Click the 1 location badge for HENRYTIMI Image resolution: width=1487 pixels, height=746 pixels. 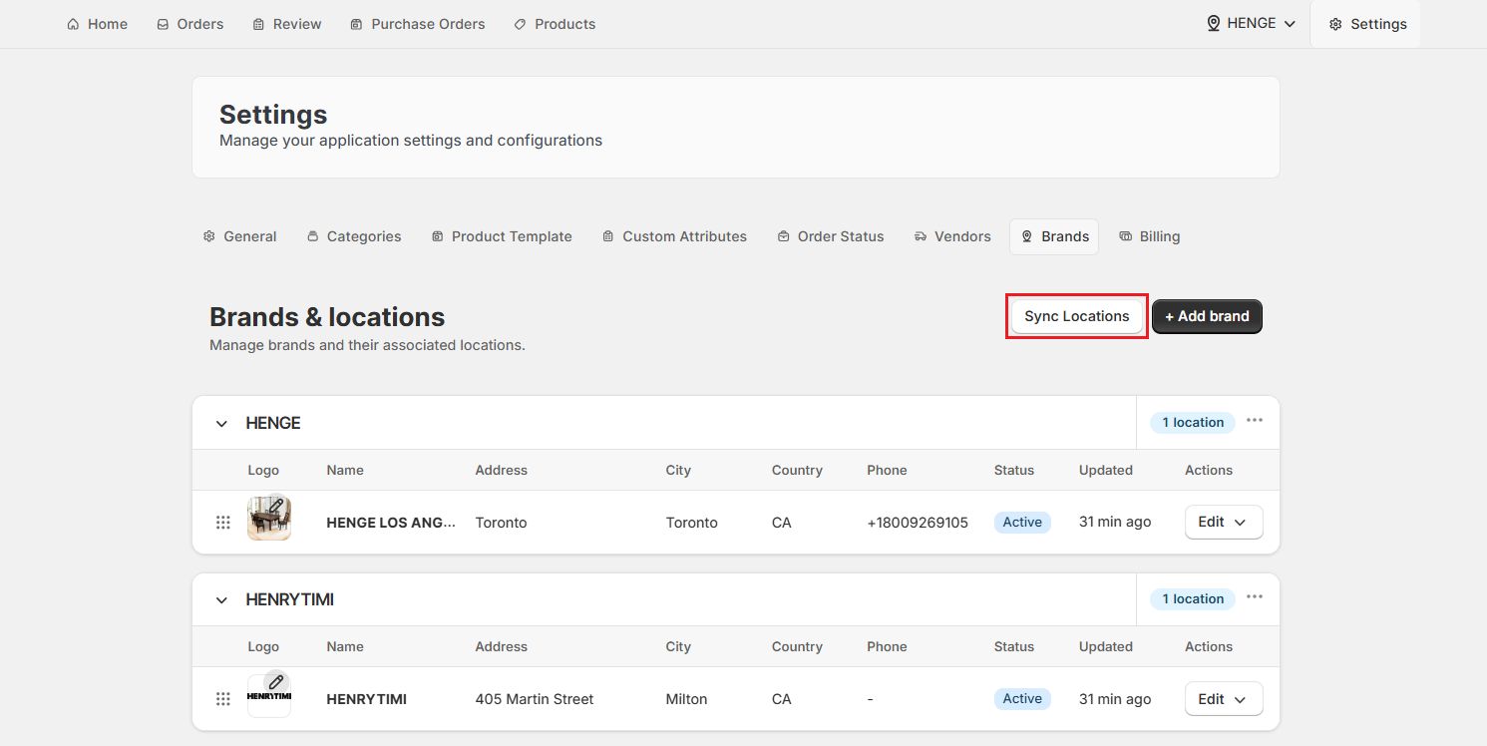(x=1193, y=599)
